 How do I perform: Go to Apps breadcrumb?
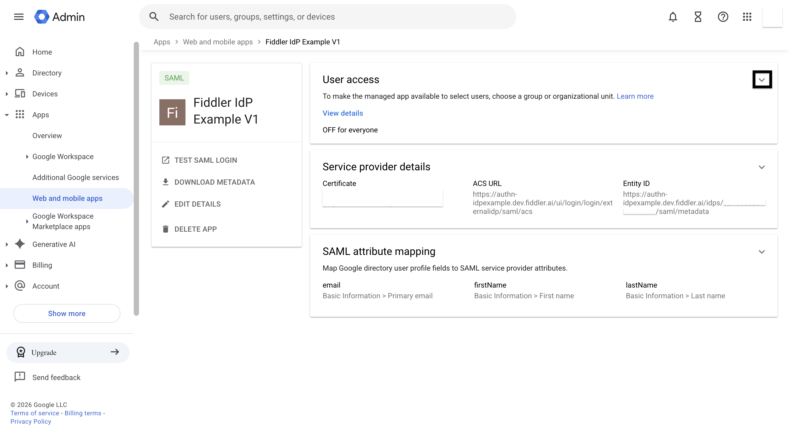pos(162,42)
